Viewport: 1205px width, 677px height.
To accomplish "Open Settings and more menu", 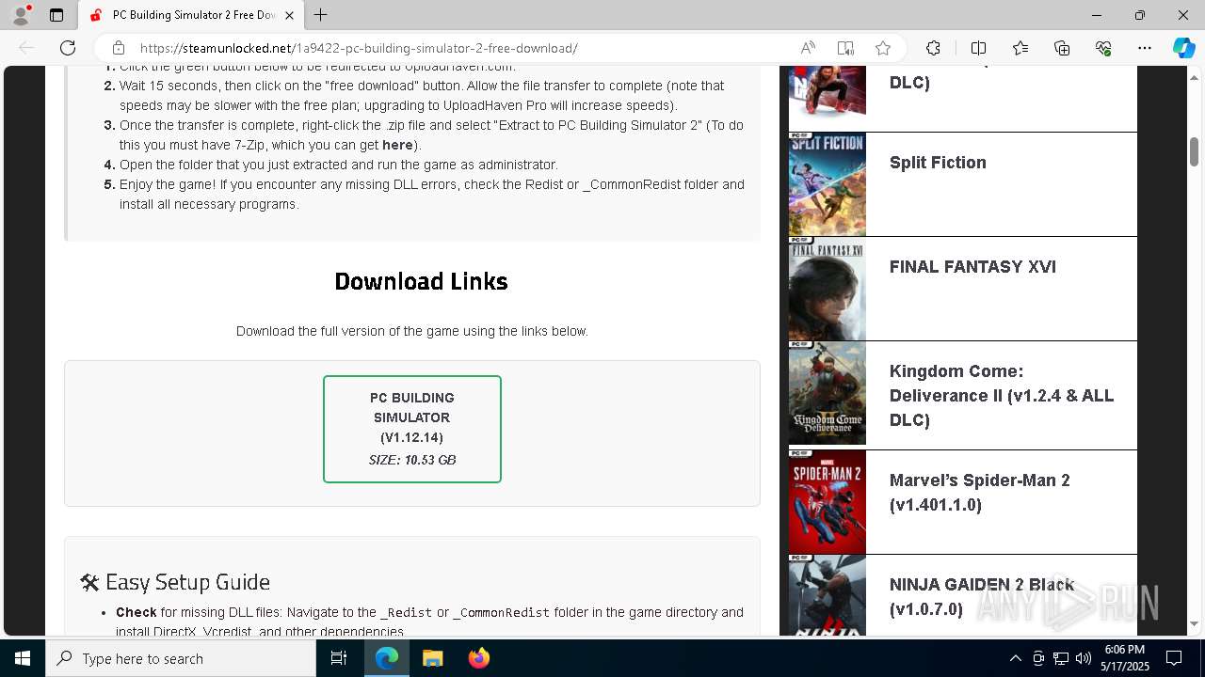I will coord(1145,48).
